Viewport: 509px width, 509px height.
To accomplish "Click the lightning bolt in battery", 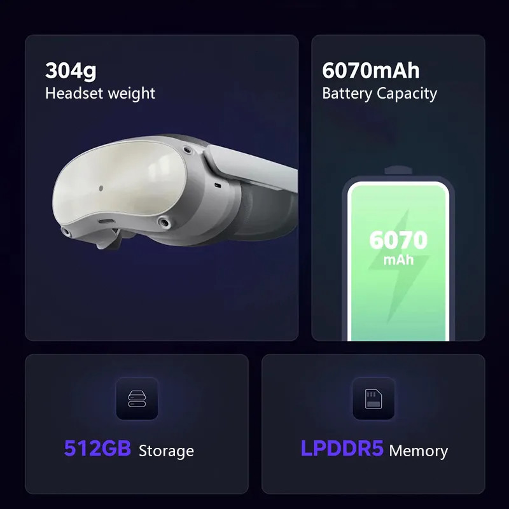I will [399, 266].
